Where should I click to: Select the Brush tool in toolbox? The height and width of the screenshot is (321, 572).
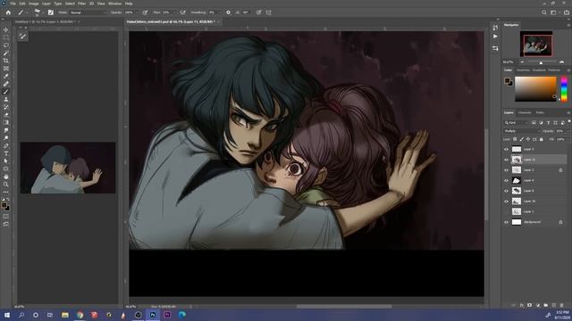point(6,91)
